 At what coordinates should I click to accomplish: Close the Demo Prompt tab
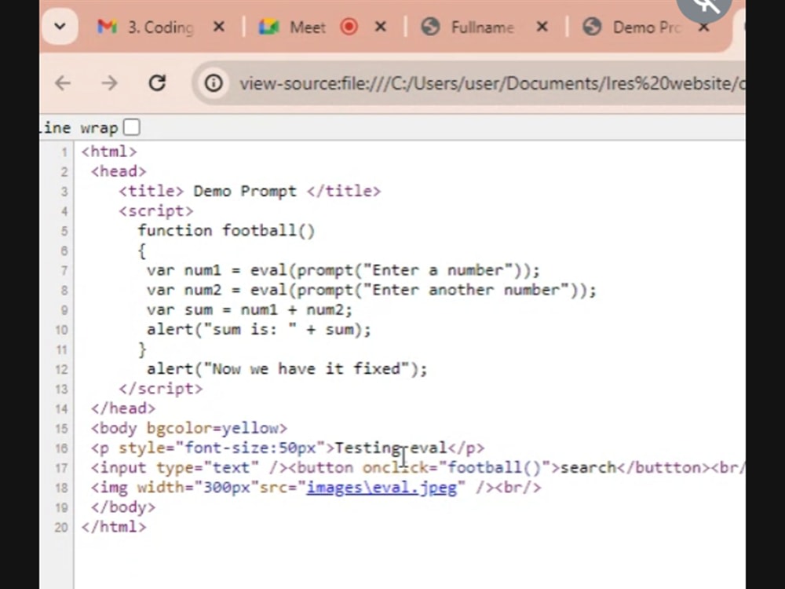point(704,27)
